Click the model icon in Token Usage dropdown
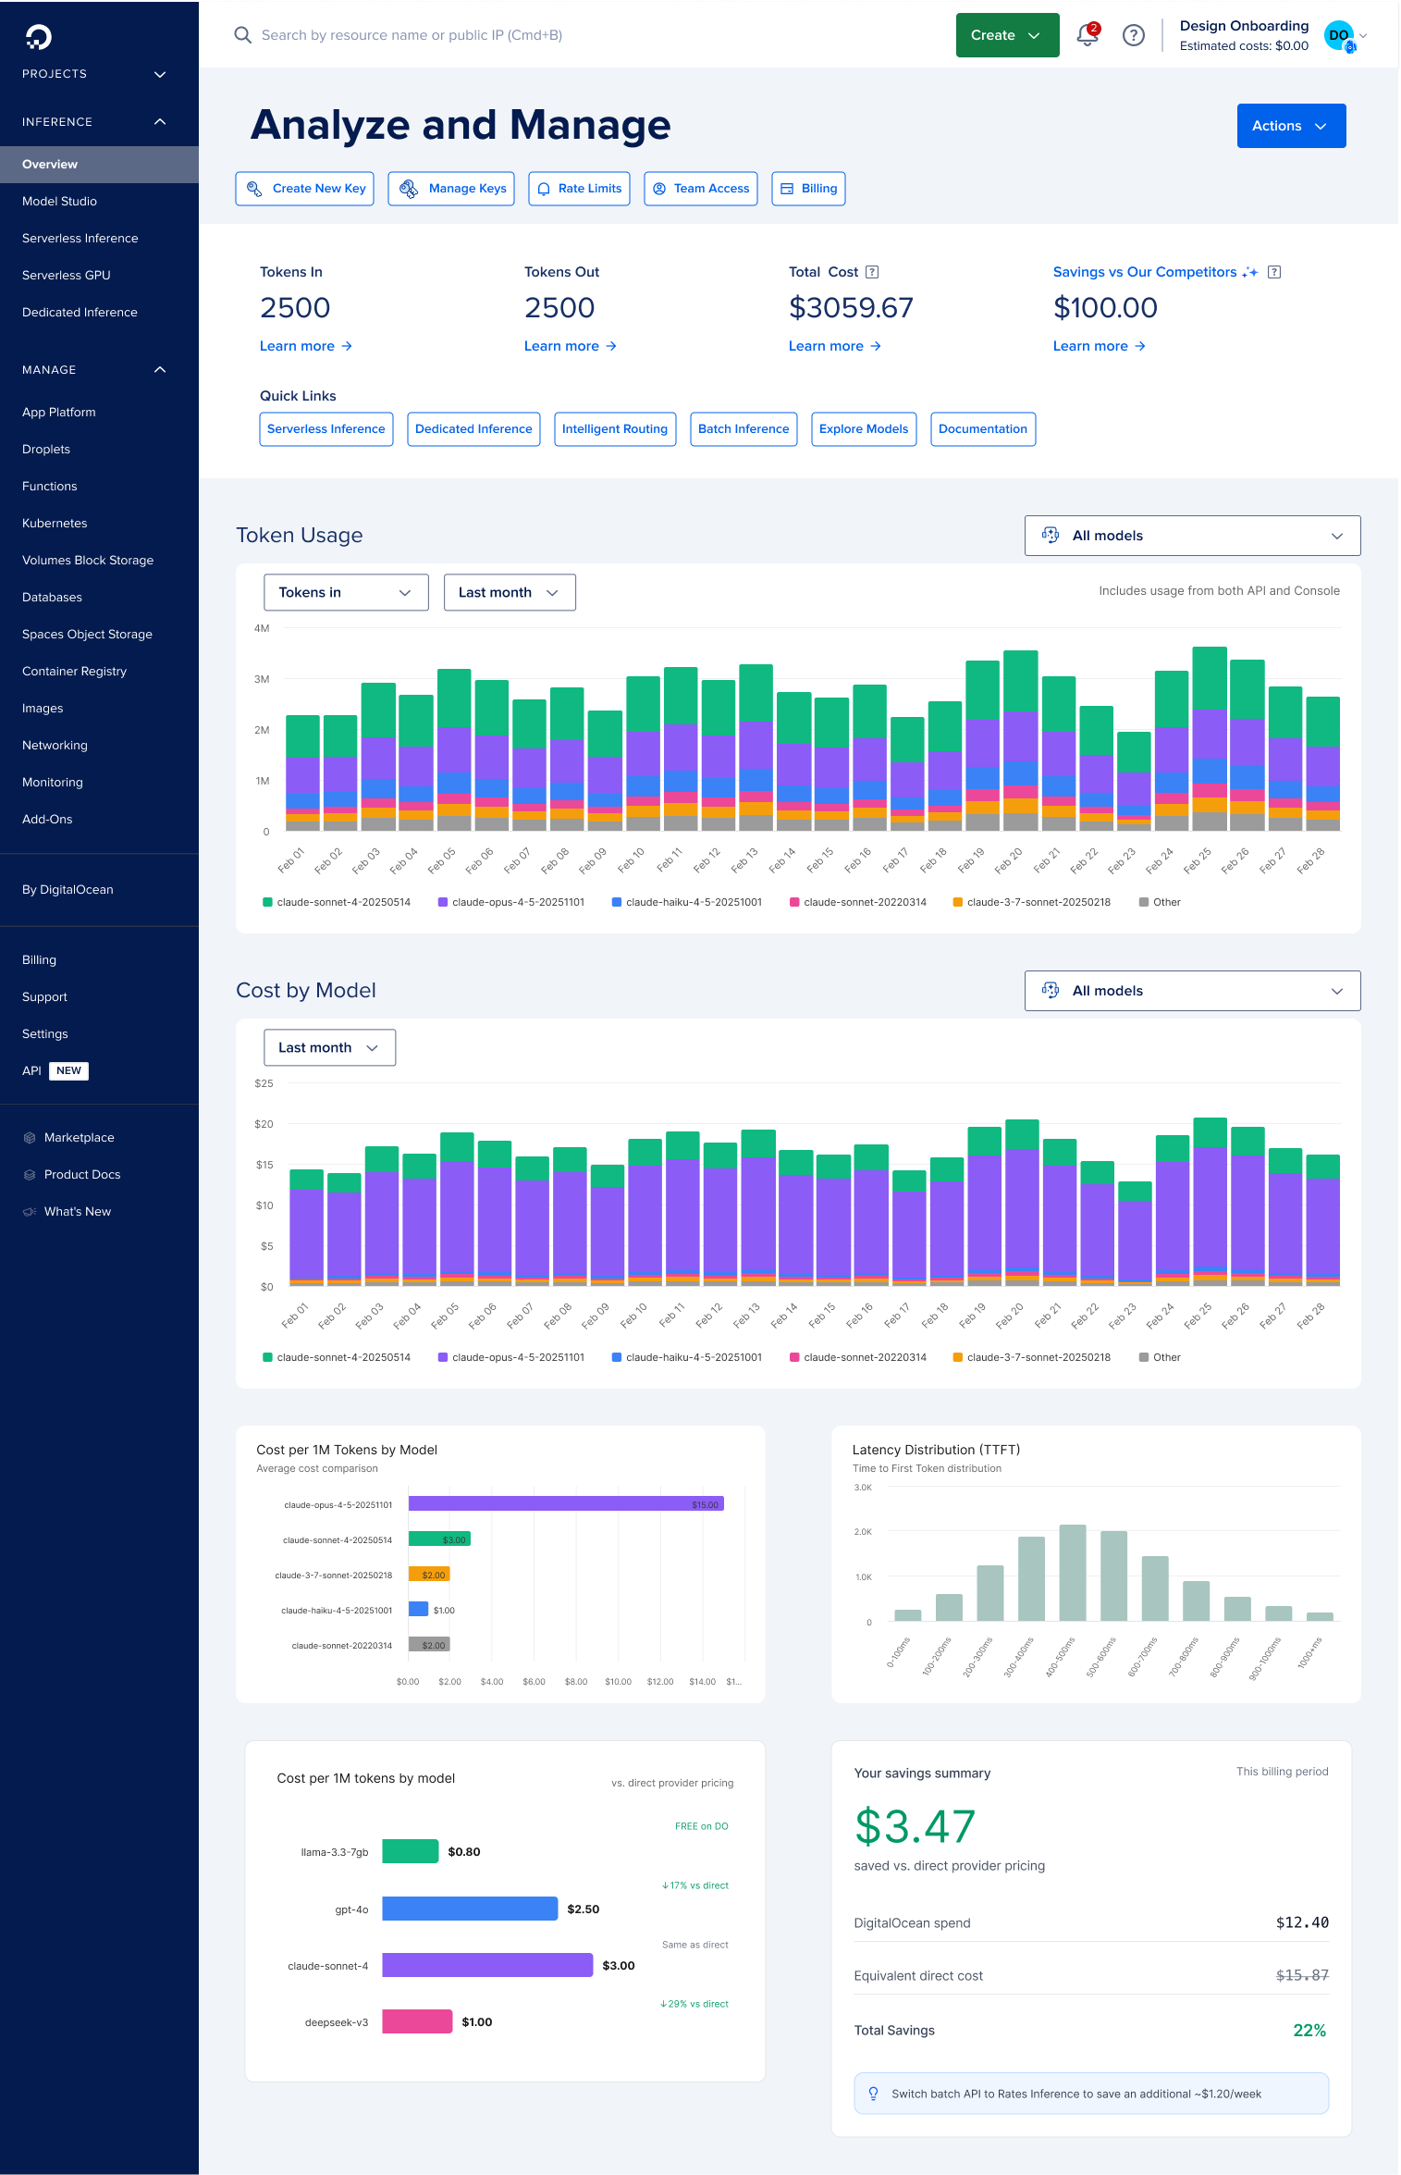Viewport: 1401px width, 2175px height. click(1051, 535)
